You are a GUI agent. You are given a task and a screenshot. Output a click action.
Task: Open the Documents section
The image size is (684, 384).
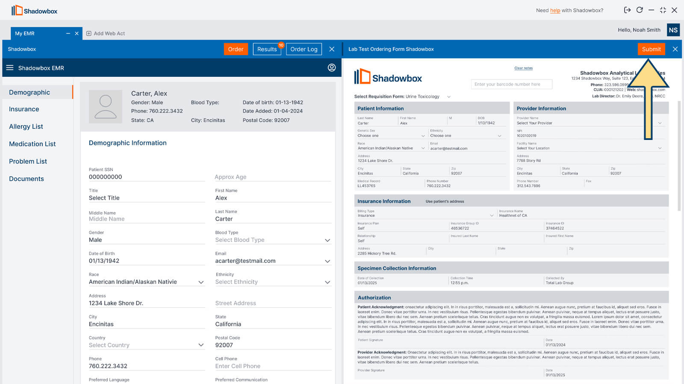(x=27, y=179)
